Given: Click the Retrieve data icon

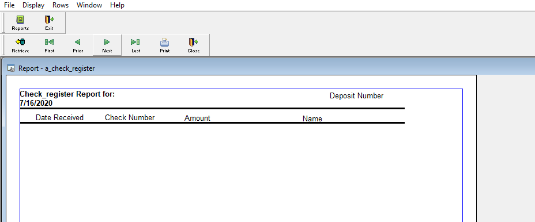Looking at the screenshot, I should tap(21, 45).
